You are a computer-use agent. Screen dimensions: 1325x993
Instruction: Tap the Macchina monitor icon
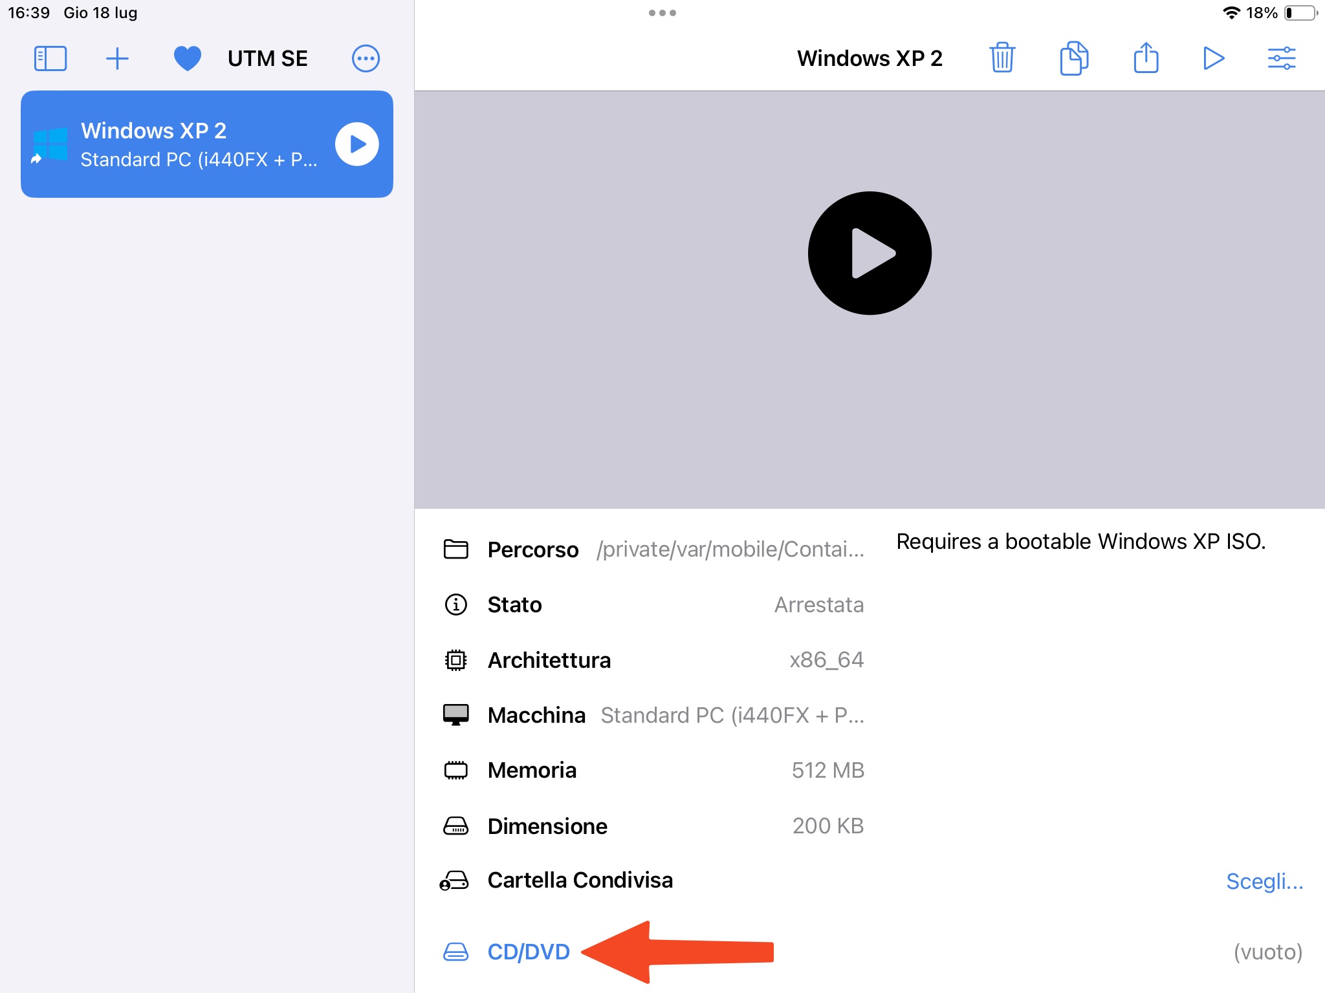click(456, 715)
